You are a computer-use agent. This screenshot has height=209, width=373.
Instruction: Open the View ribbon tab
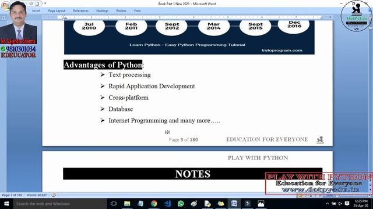(137, 10)
